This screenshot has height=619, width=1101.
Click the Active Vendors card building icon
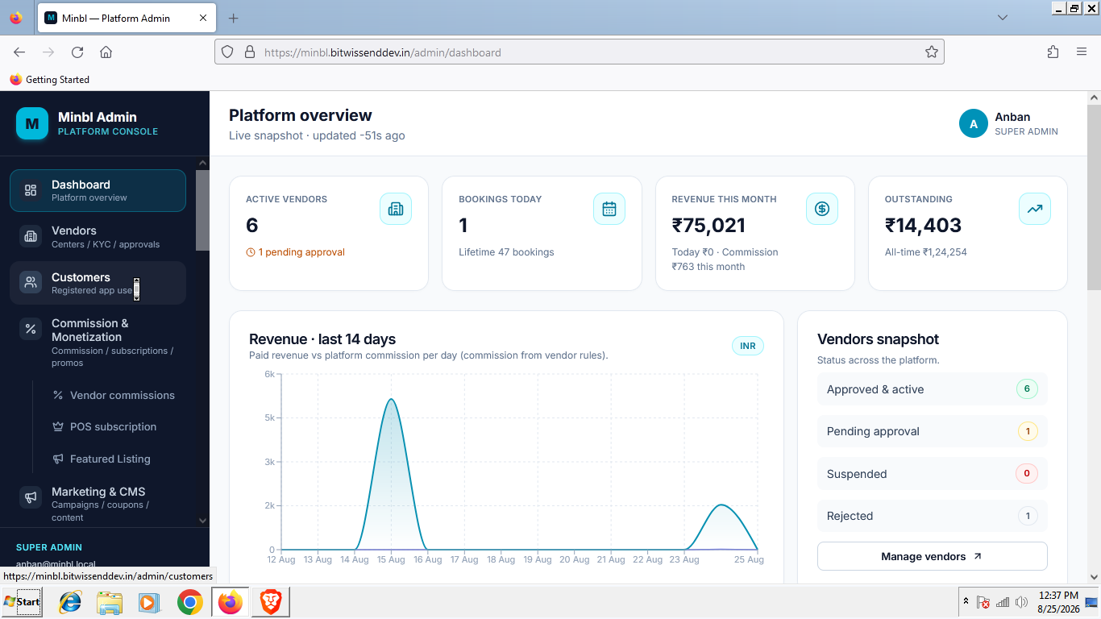pyautogui.click(x=396, y=209)
